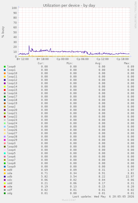Click the 'Ср 00:00' x-axis label

click(63, 59)
